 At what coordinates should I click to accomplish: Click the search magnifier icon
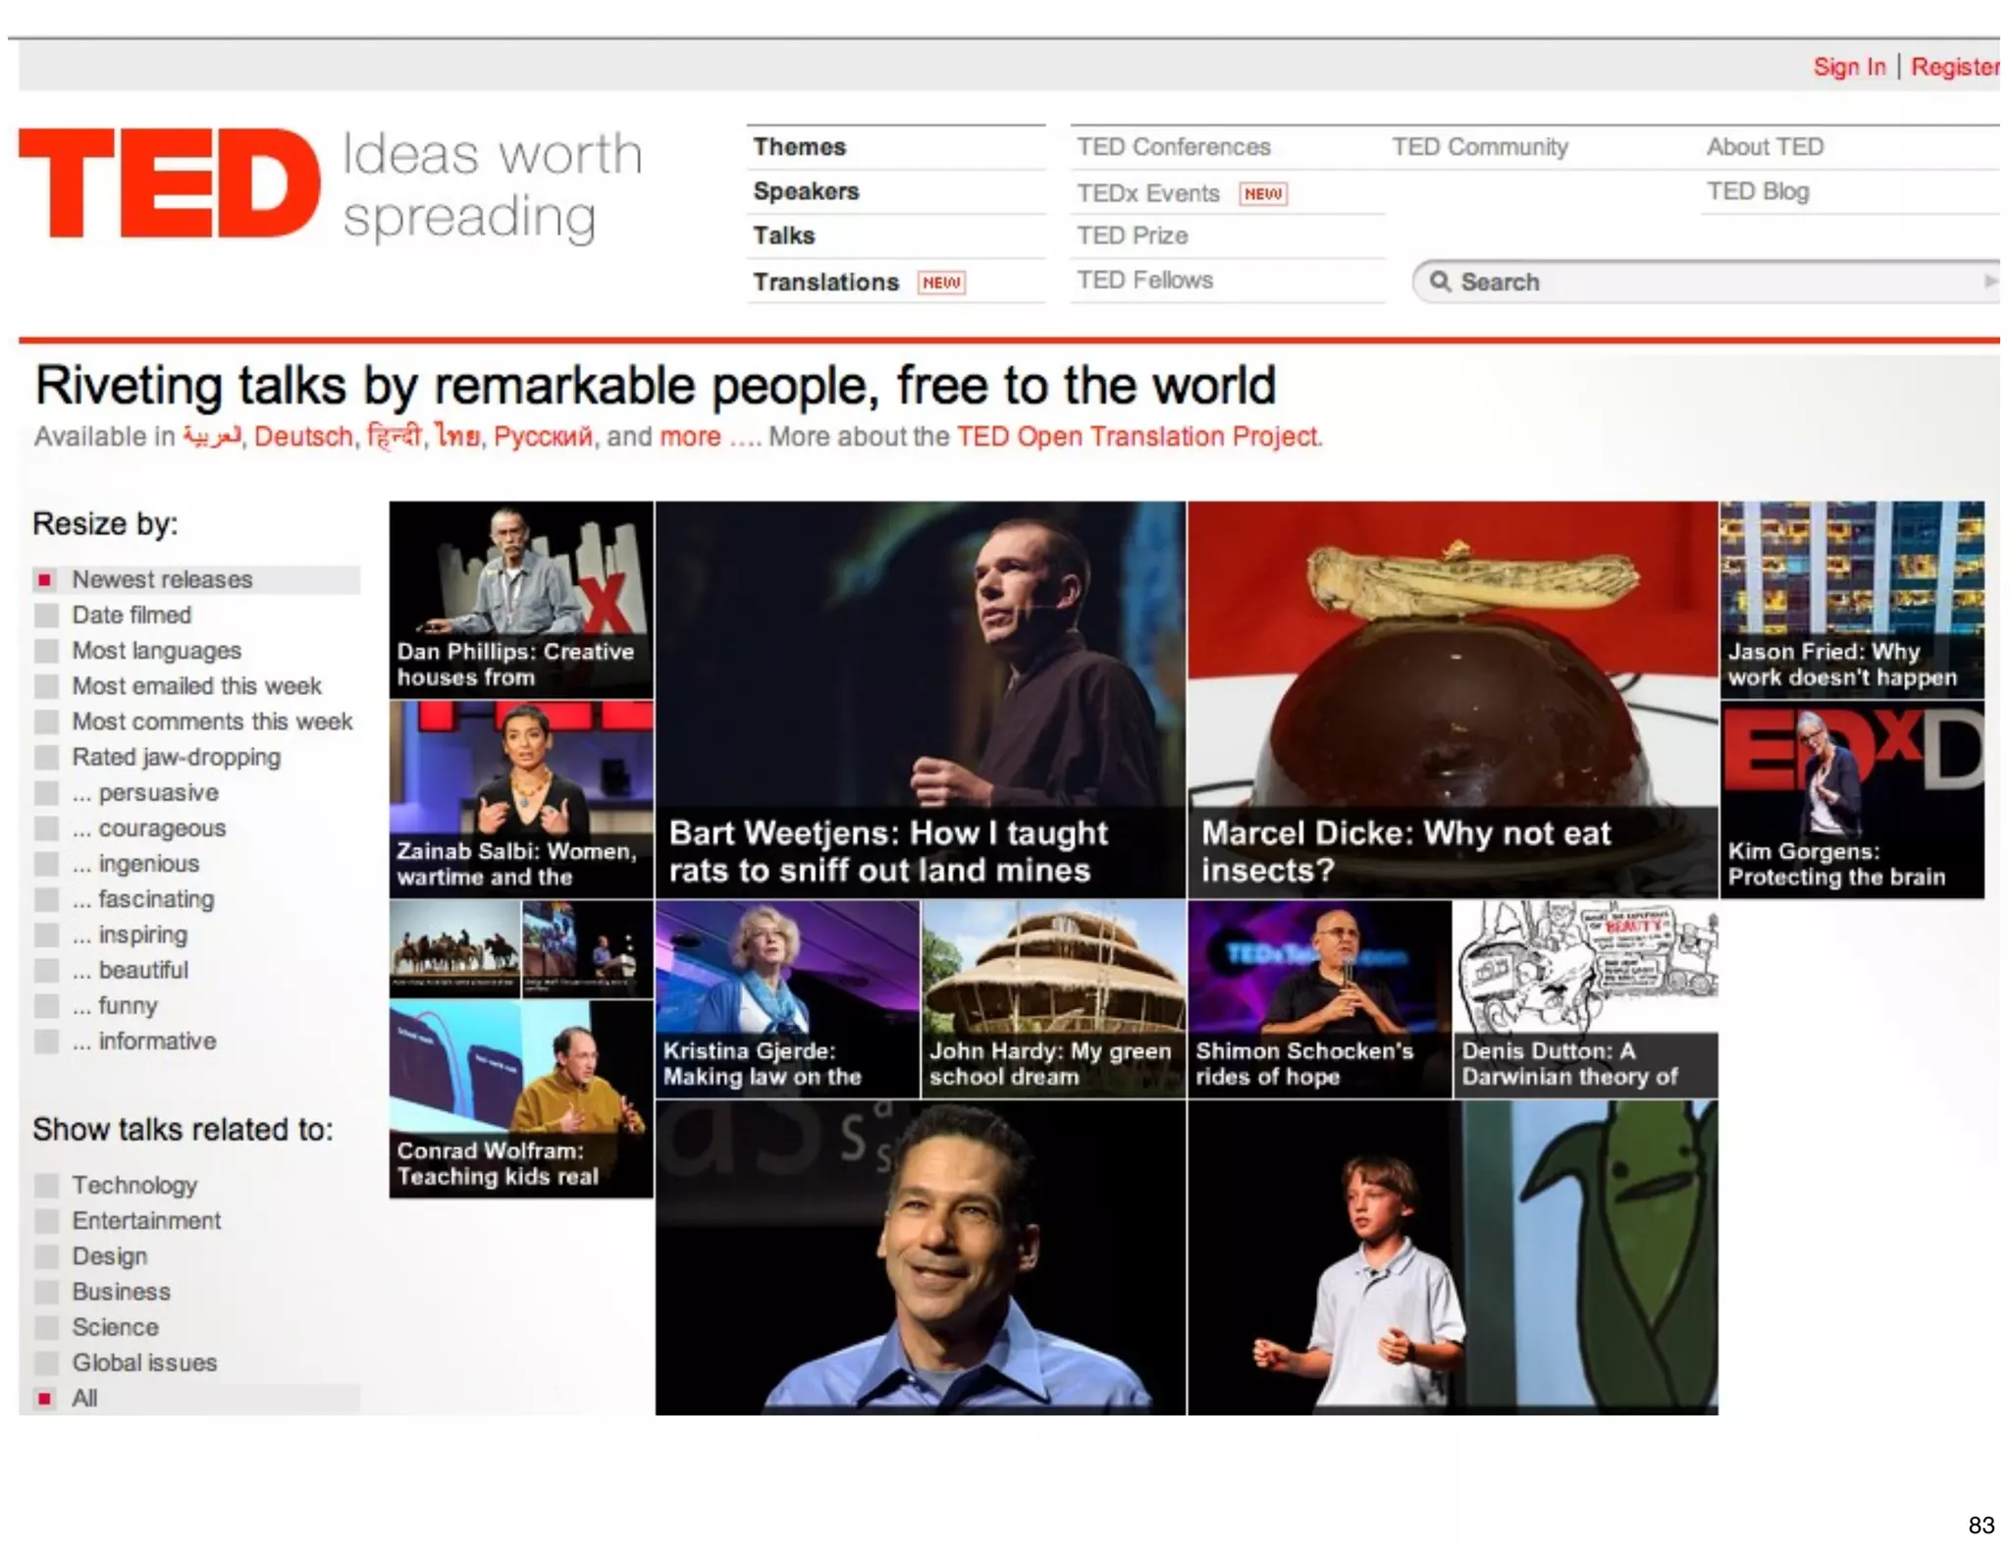pyautogui.click(x=1439, y=282)
